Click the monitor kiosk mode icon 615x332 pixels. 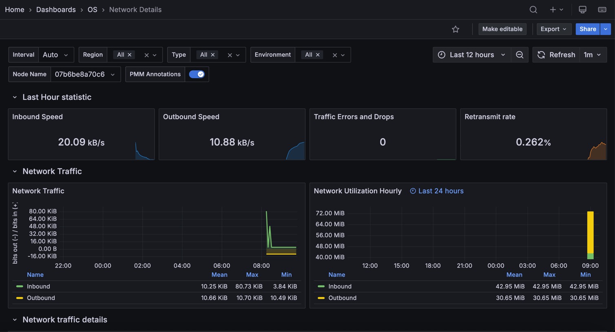coord(582,9)
